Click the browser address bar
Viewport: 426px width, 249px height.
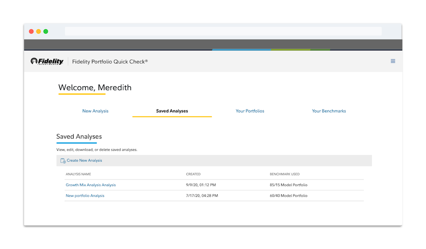tap(223, 31)
